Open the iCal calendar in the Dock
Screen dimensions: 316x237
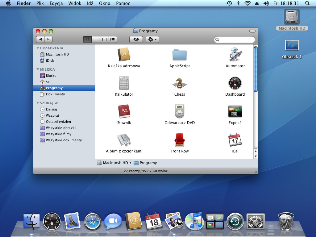(154, 221)
